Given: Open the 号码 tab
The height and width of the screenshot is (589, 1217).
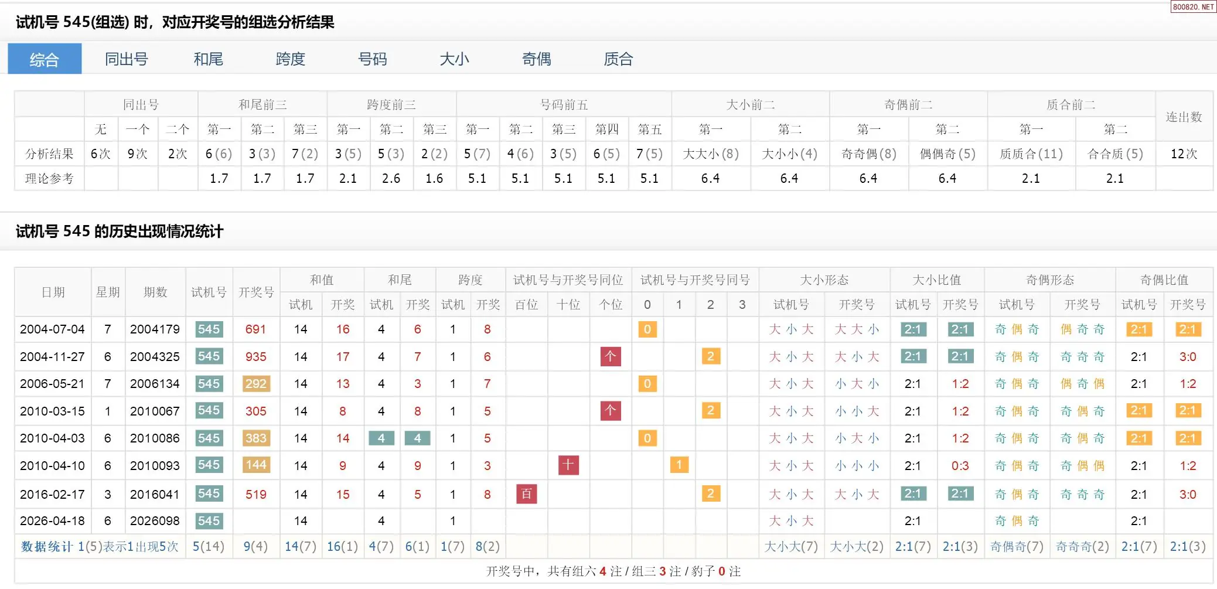Looking at the screenshot, I should pos(372,59).
